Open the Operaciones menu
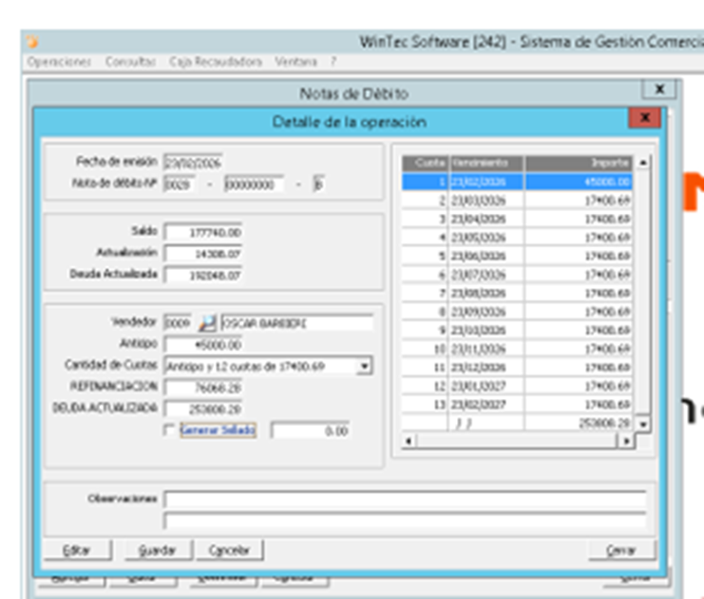Viewport: 704px width, 599px height. pyautogui.click(x=58, y=62)
